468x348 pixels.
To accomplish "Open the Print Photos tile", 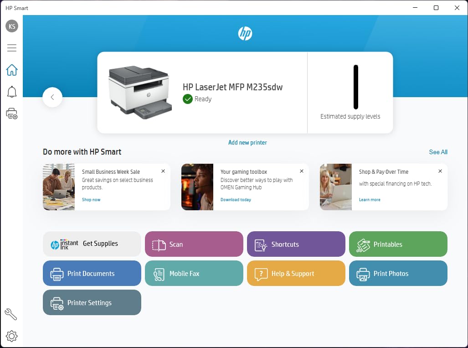I will coord(398,273).
